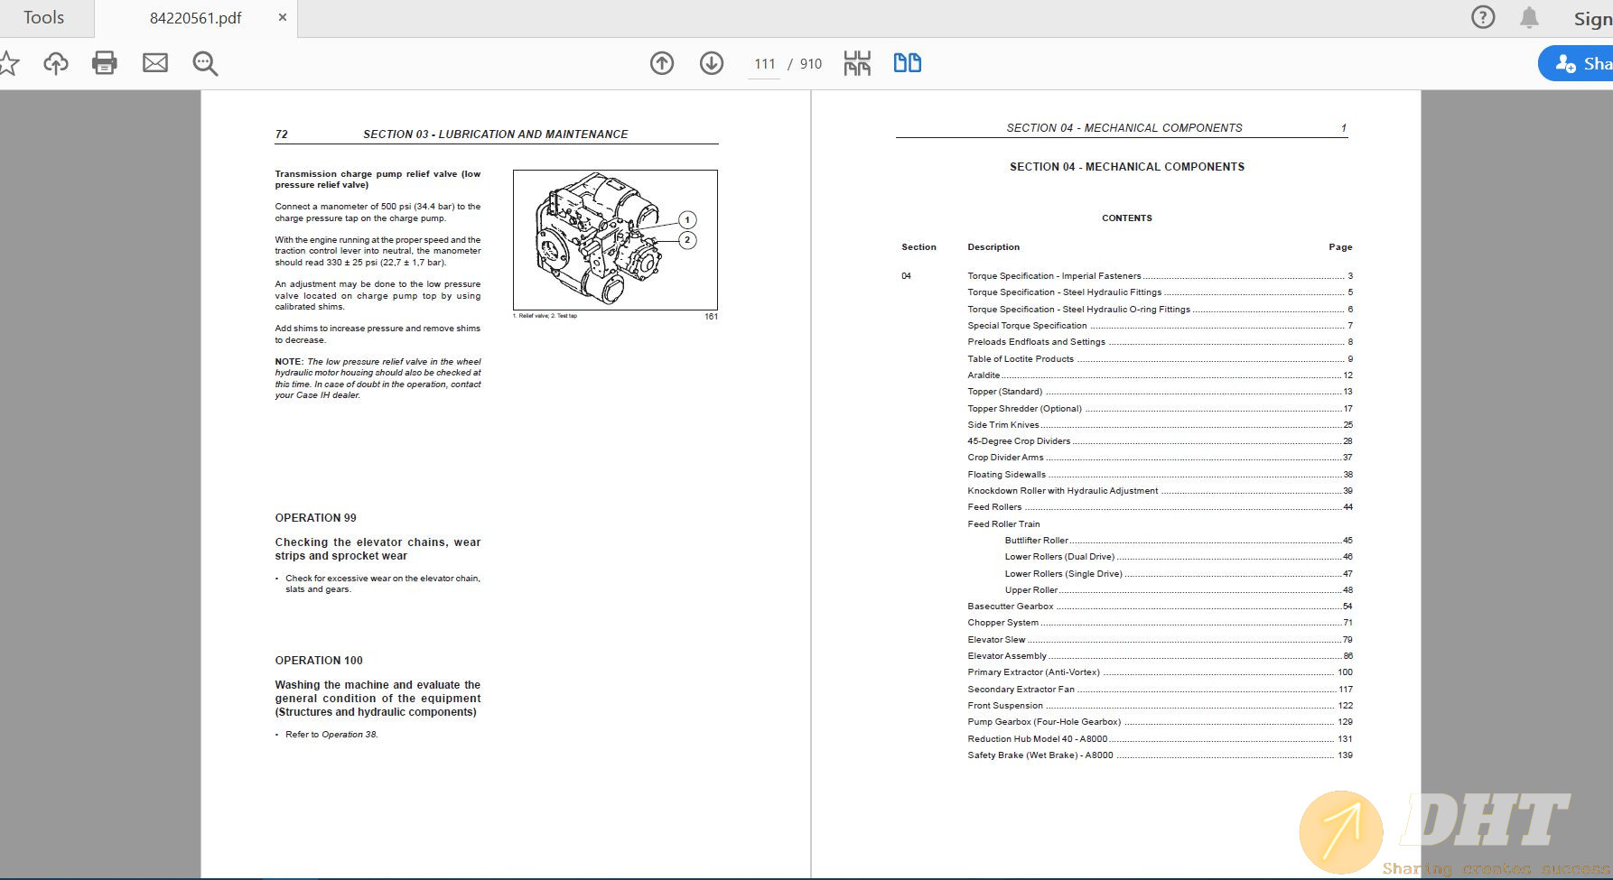Click the page number input field

[764, 63]
